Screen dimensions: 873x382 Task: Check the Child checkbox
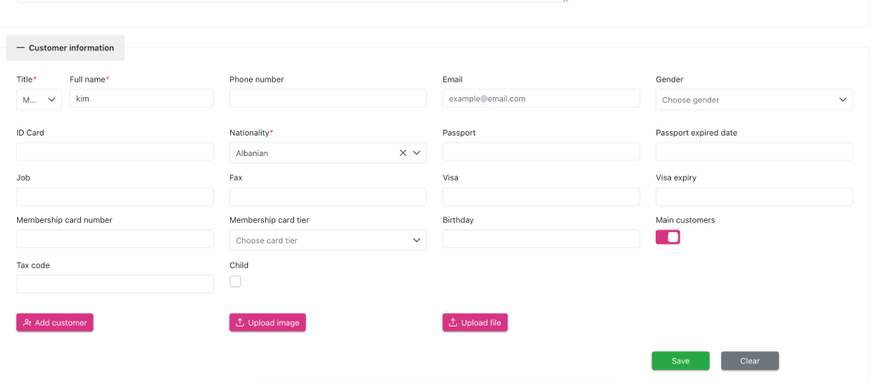(x=235, y=281)
